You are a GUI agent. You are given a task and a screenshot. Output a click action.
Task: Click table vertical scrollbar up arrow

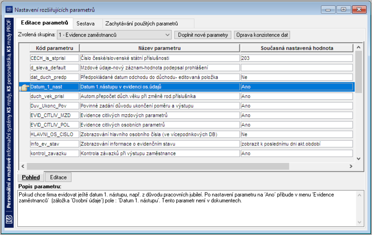coord(359,47)
